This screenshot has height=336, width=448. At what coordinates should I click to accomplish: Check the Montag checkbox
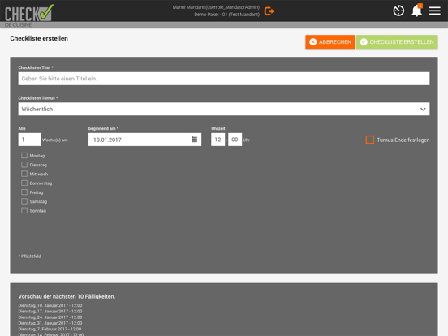point(24,156)
